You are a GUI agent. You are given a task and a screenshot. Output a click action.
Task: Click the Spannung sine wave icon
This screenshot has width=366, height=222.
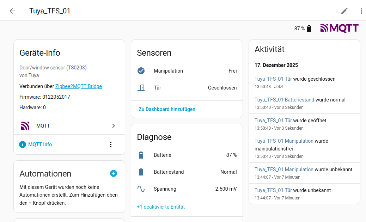[141, 189]
